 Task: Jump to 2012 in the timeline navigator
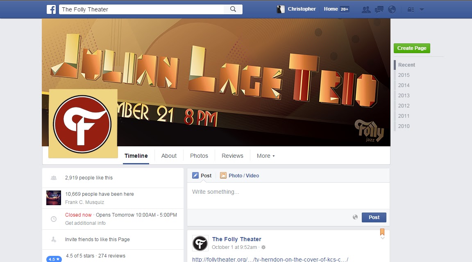(404, 106)
